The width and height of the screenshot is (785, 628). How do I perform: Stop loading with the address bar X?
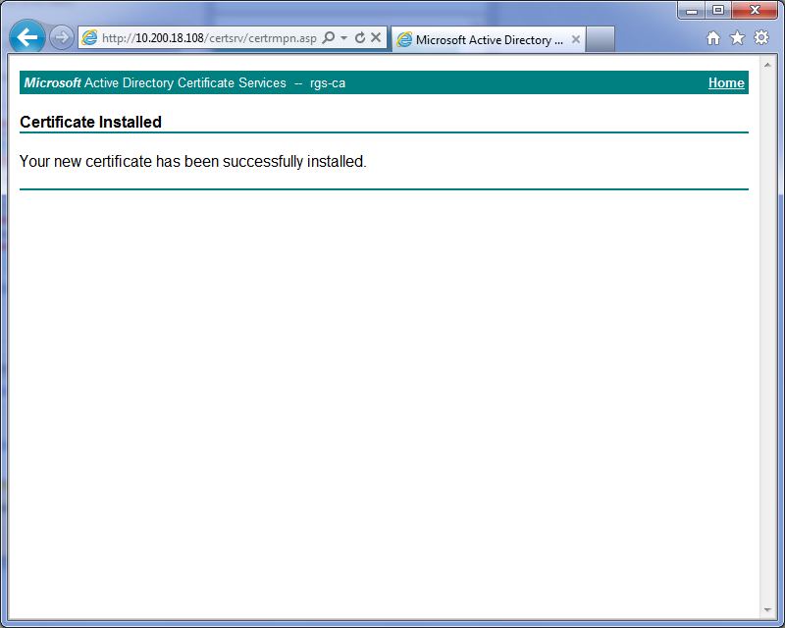tap(376, 37)
